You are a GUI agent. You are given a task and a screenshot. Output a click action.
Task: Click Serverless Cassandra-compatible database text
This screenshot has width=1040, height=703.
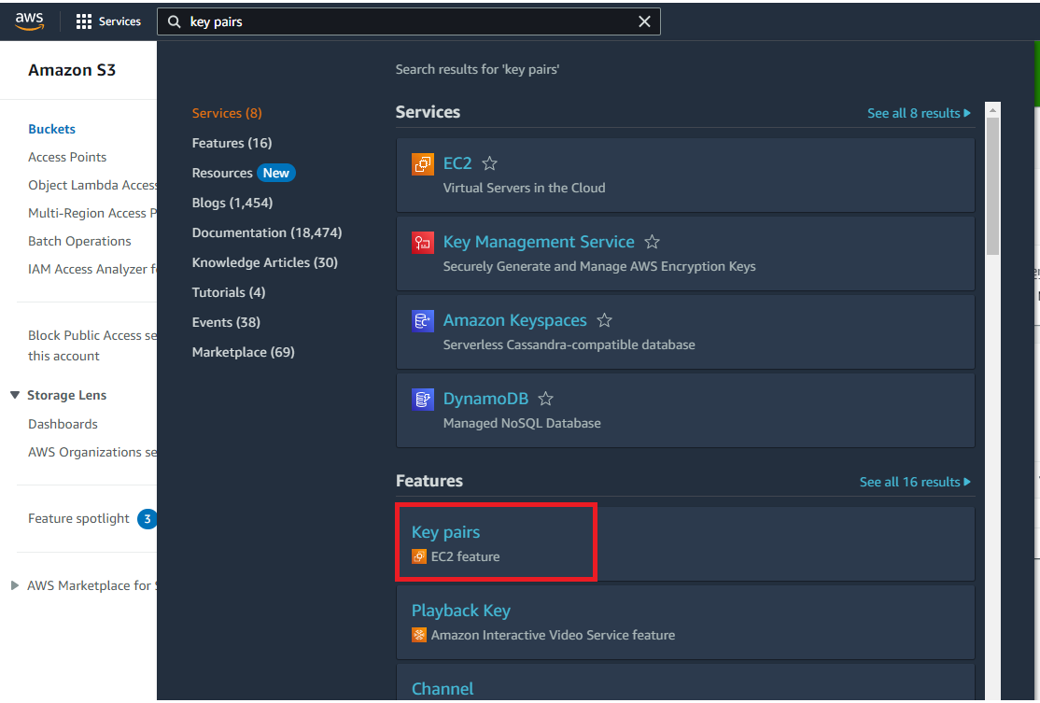pos(569,344)
